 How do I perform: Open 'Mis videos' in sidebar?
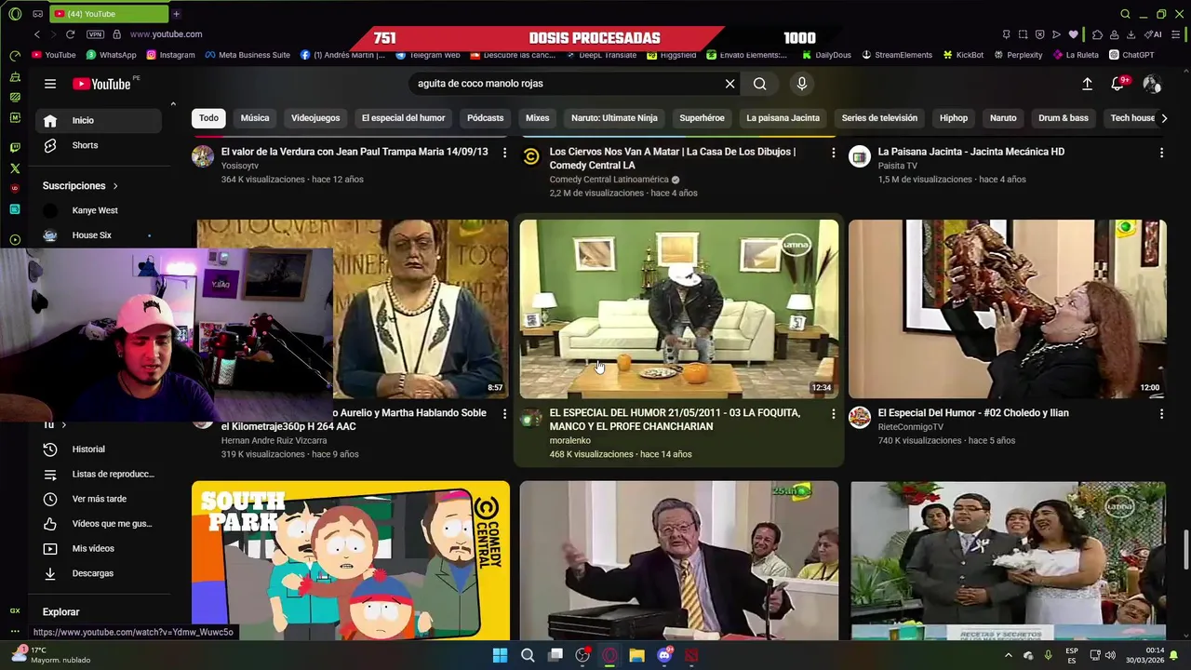tap(99, 549)
